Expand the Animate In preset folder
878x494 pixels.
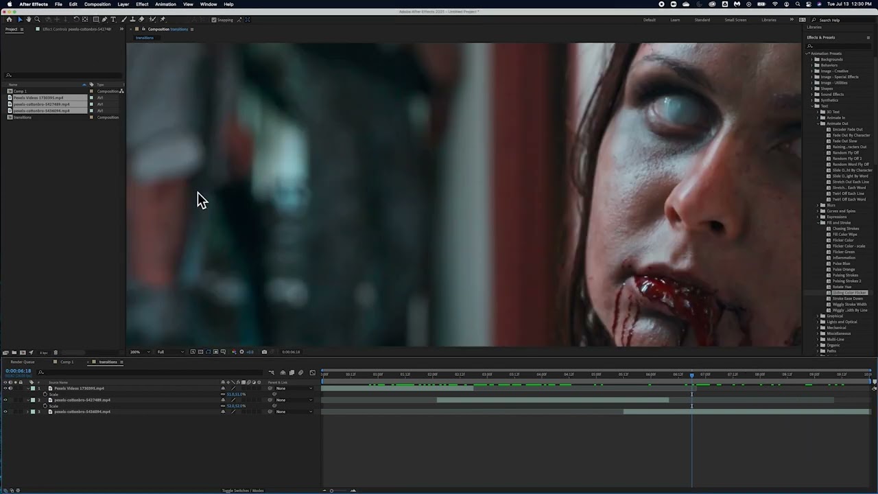pos(818,117)
